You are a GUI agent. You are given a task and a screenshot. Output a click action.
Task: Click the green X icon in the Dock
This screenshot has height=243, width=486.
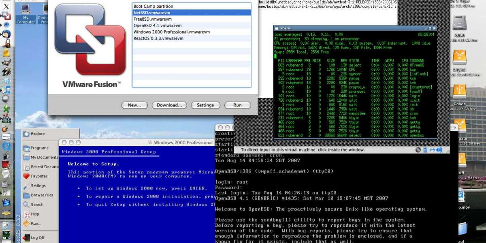(6, 109)
